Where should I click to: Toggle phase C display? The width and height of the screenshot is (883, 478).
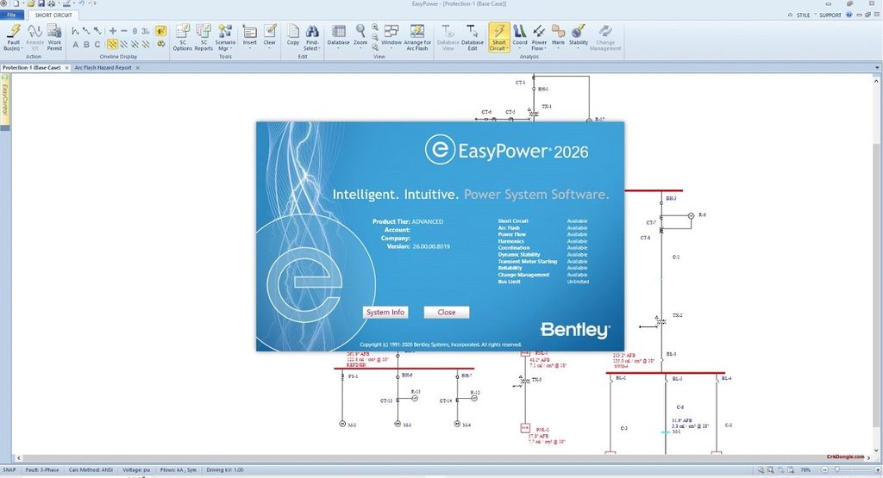point(97,45)
